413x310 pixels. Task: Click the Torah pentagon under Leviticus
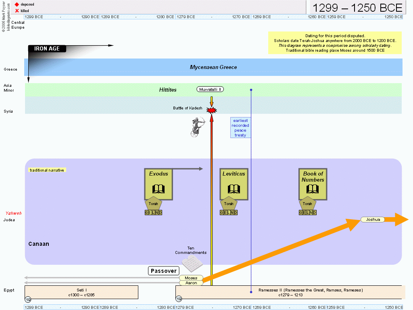229,203
